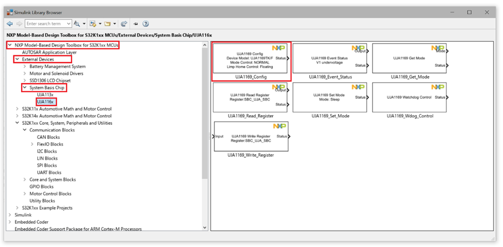This screenshot has height=247, width=503.
Task: Select SSD1306 LCD Chipset
Action: pyautogui.click(x=50, y=80)
